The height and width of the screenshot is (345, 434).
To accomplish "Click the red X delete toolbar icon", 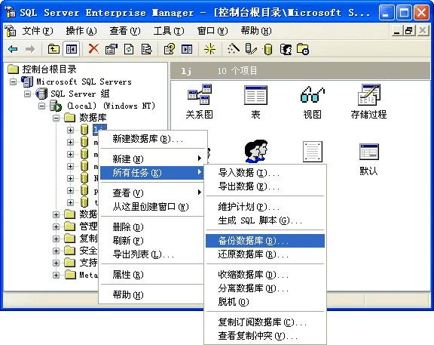I will pyautogui.click(x=93, y=49).
